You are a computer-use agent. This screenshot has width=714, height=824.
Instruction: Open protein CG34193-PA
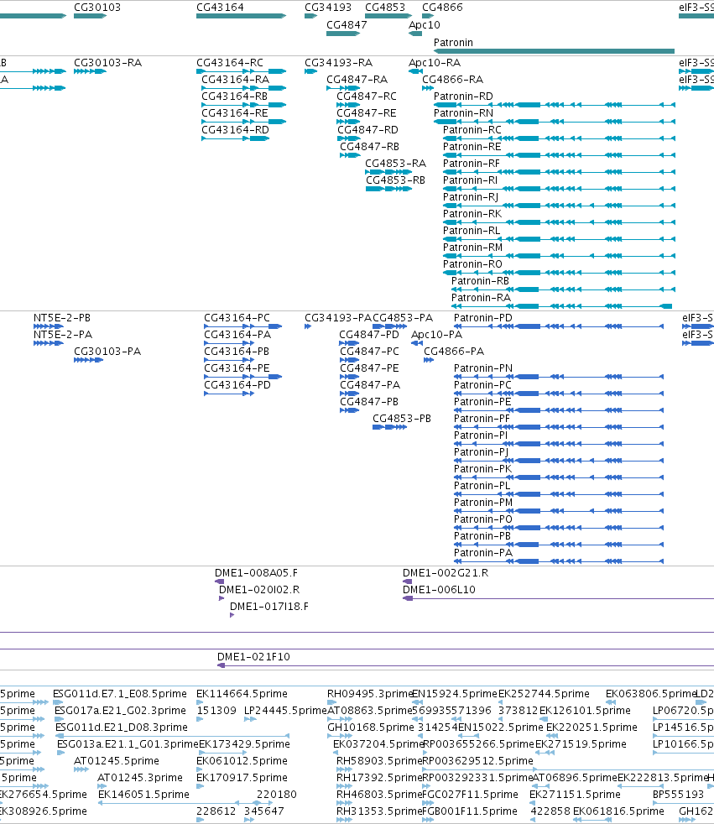point(338,318)
